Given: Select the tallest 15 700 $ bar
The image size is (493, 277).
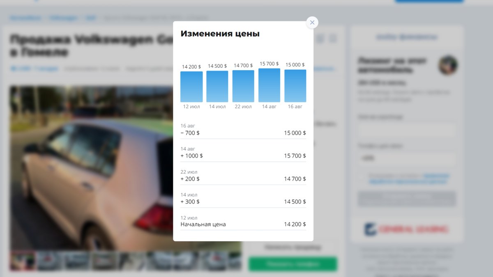Looking at the screenshot, I should [269, 85].
